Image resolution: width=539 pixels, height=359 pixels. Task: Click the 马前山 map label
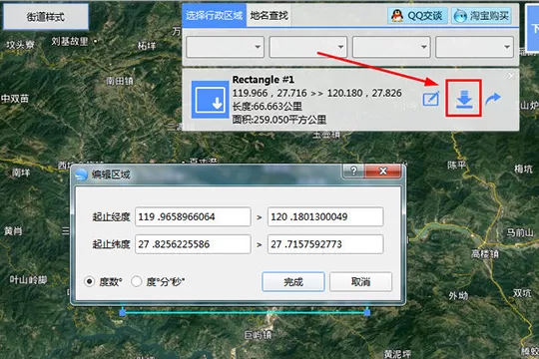(x=520, y=232)
